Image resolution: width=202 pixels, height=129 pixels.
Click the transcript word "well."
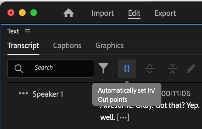[107, 117]
